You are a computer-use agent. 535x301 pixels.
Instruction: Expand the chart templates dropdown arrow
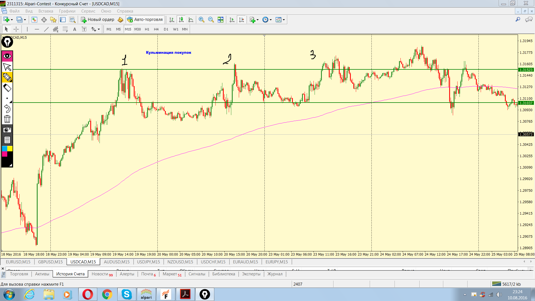(284, 20)
